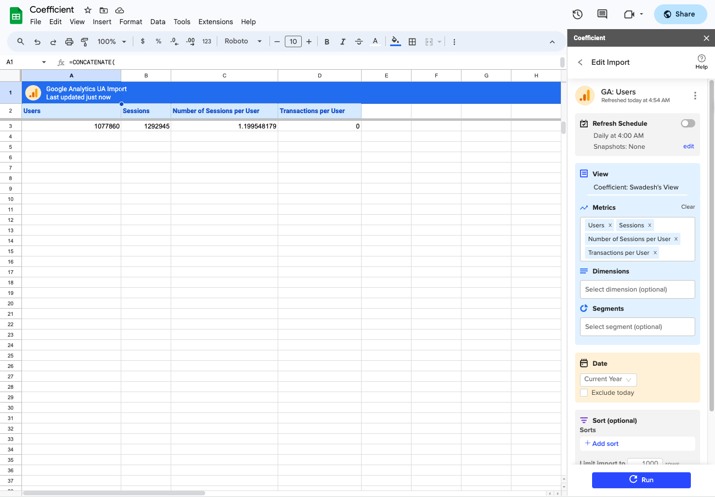This screenshot has height=497, width=715.
Task: Open the fill color picker
Action: pos(396,42)
